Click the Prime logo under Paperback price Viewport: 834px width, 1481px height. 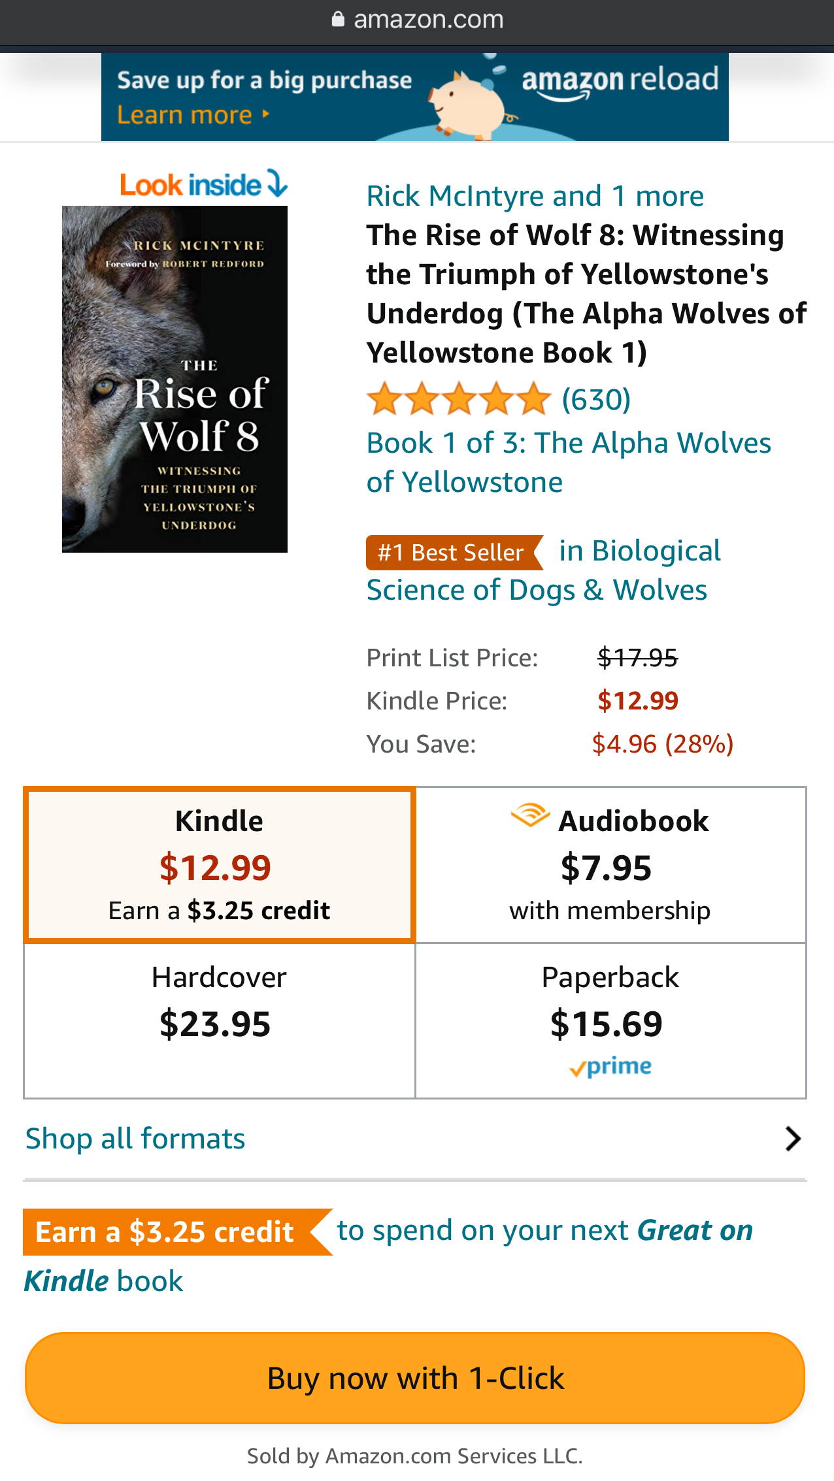click(610, 1066)
